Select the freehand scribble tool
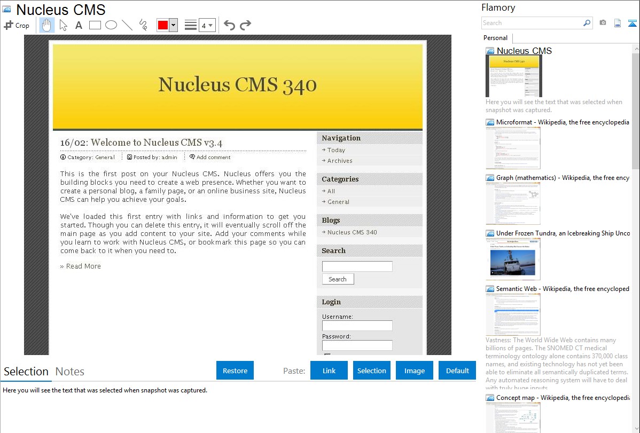640x433 pixels. 143,25
